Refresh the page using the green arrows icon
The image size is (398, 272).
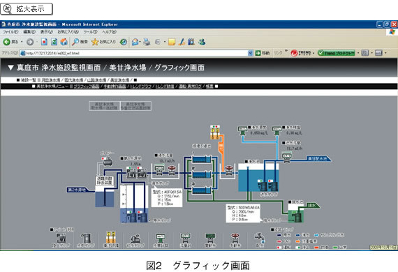[x=54, y=42]
